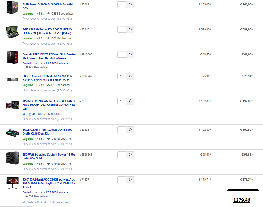The width and height of the screenshot is (263, 207).
Task: Refresh quantity for AMD Ryzen 5 3600
Action: [x=130, y=4]
